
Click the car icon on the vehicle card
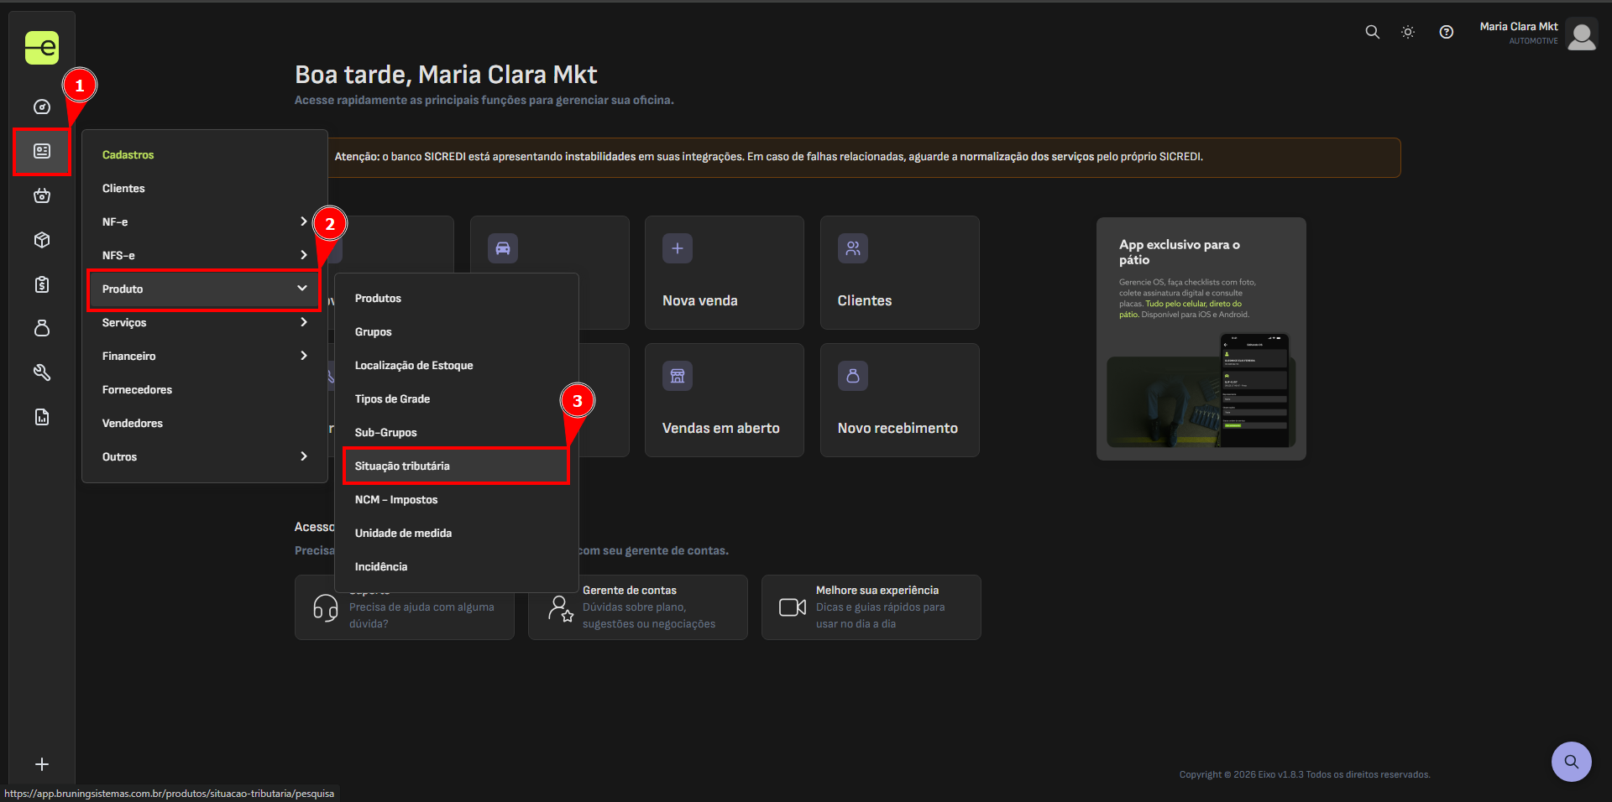coord(503,248)
